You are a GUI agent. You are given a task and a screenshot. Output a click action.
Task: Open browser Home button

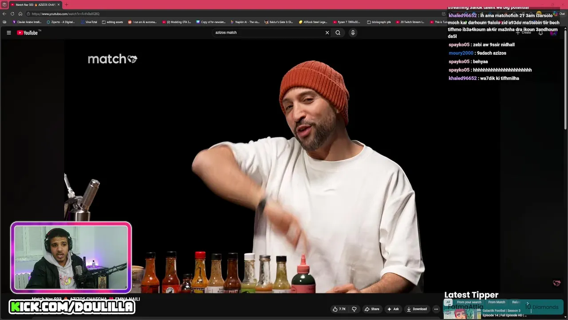click(20, 14)
